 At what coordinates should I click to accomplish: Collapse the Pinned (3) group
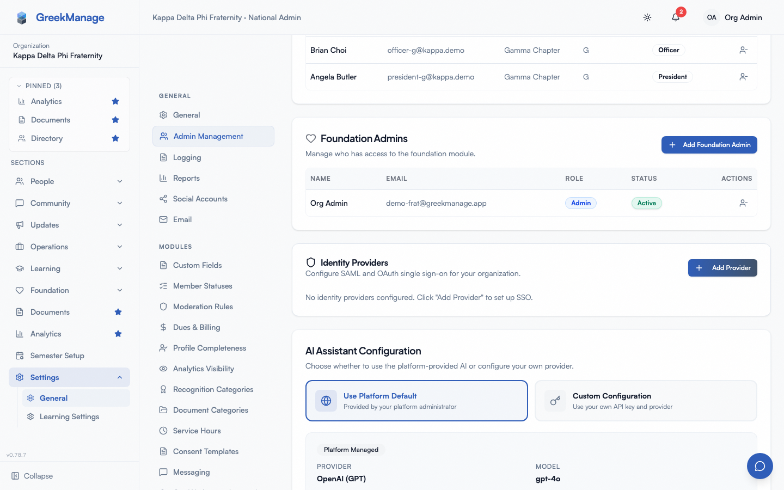(39, 86)
